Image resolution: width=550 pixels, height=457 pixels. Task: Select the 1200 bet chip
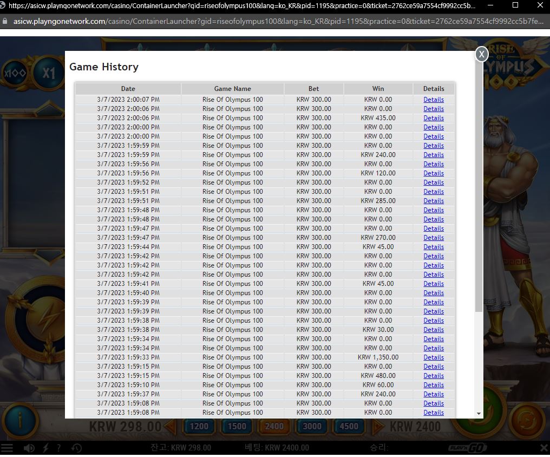click(199, 426)
